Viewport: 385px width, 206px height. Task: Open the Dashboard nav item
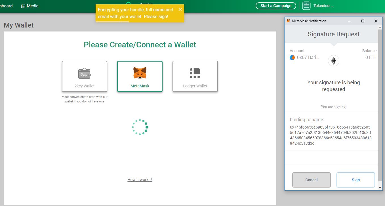(6, 6)
